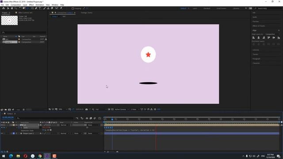This screenshot has width=283, height=159.
Task: Select the Brush tool
Action: (x=44, y=8)
